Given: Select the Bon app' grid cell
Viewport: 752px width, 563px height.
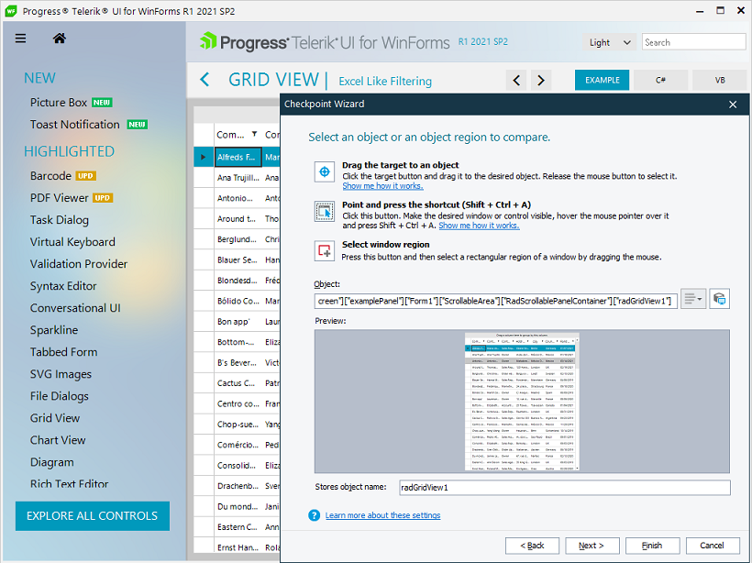Looking at the screenshot, I should click(238, 321).
